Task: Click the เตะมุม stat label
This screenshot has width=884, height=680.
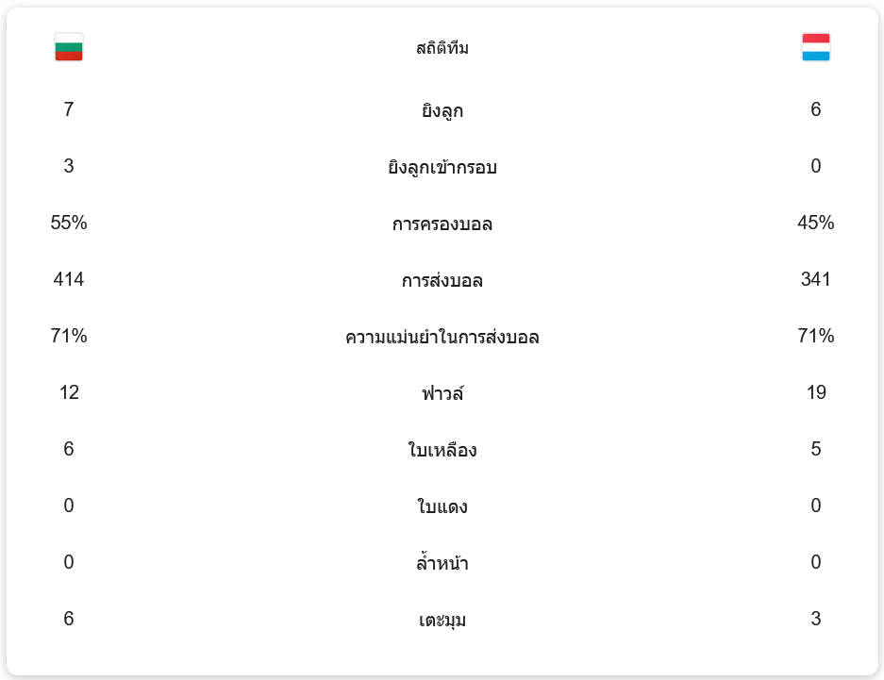Action: point(442,620)
